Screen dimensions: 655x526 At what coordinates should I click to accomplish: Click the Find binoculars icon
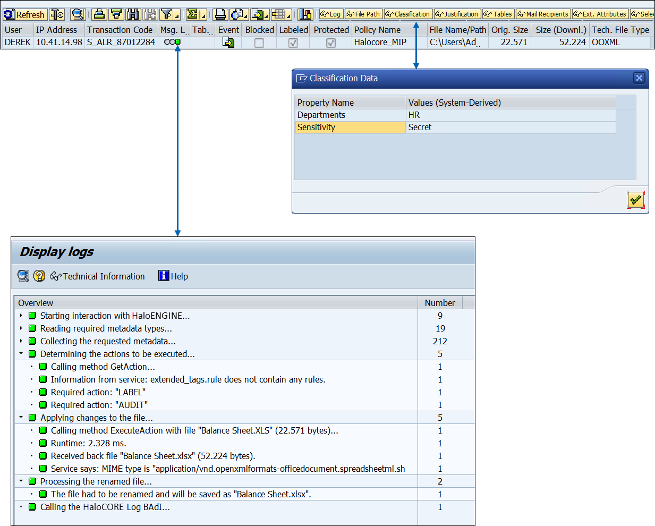(133, 14)
